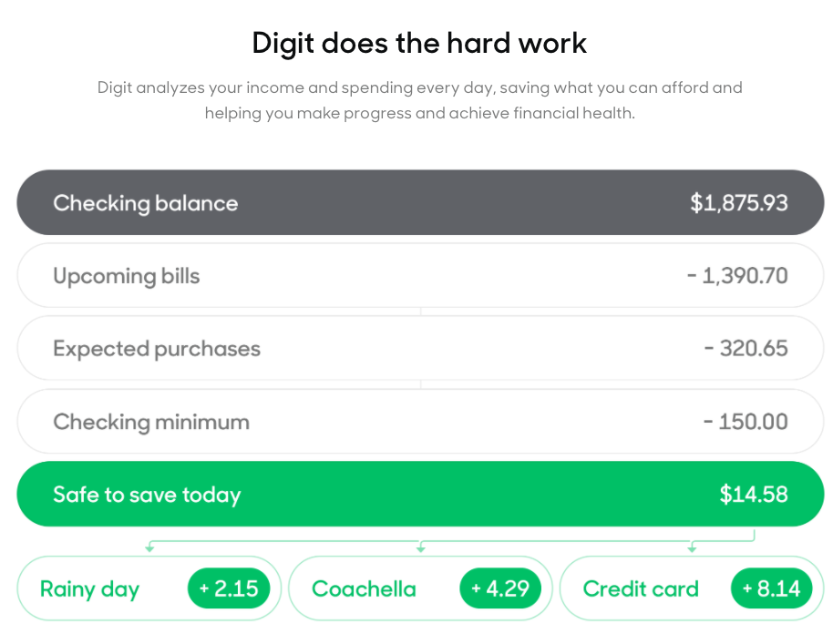
Task: Click the - 320.65 purchases amount
Action: pyautogui.click(x=746, y=348)
